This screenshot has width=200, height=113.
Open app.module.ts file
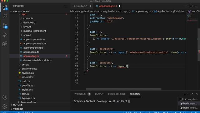pos(31,52)
